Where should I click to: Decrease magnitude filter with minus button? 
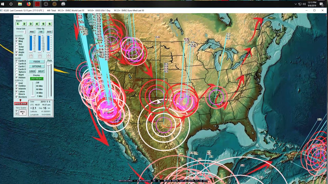pos(31,57)
